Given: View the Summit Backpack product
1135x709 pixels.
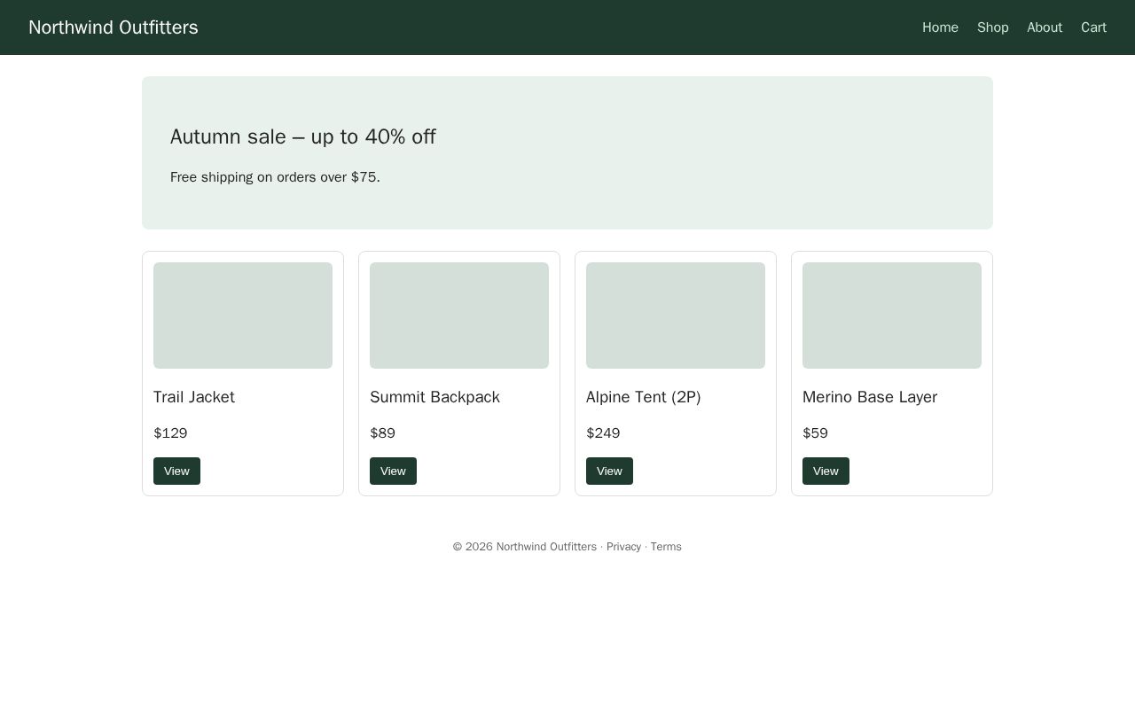Looking at the screenshot, I should pyautogui.click(x=393, y=471).
